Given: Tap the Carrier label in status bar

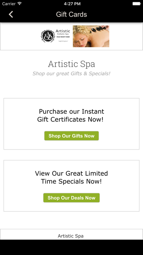Looking at the screenshot, I should coord(9,4).
